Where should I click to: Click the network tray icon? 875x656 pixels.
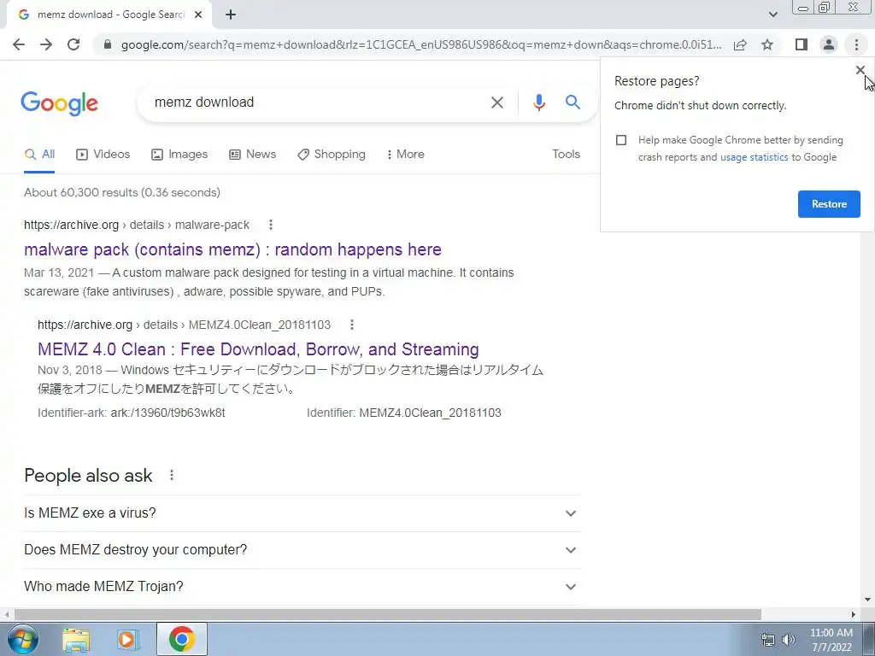[x=768, y=640]
